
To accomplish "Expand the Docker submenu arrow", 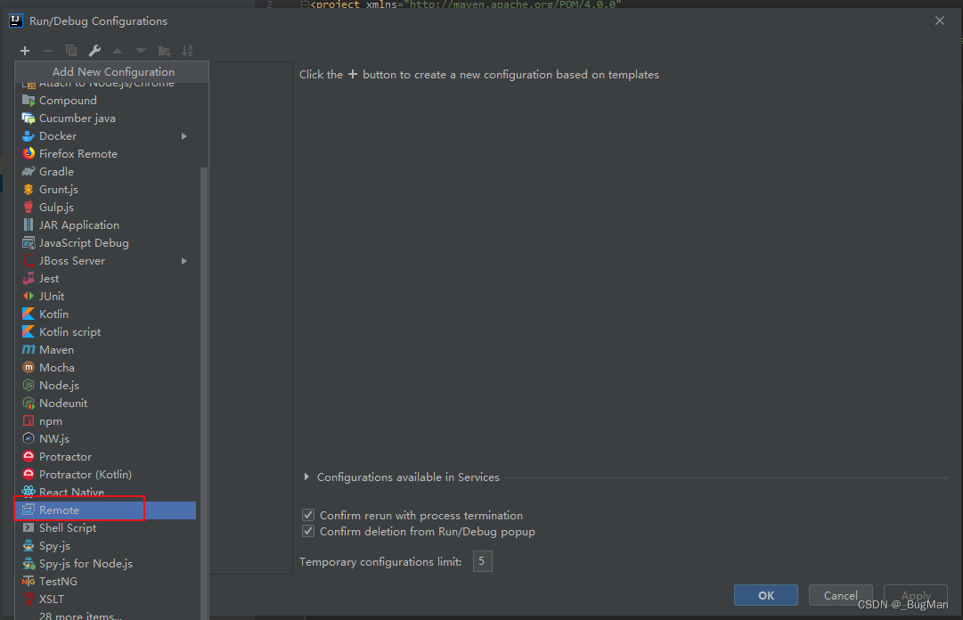I will tap(184, 135).
